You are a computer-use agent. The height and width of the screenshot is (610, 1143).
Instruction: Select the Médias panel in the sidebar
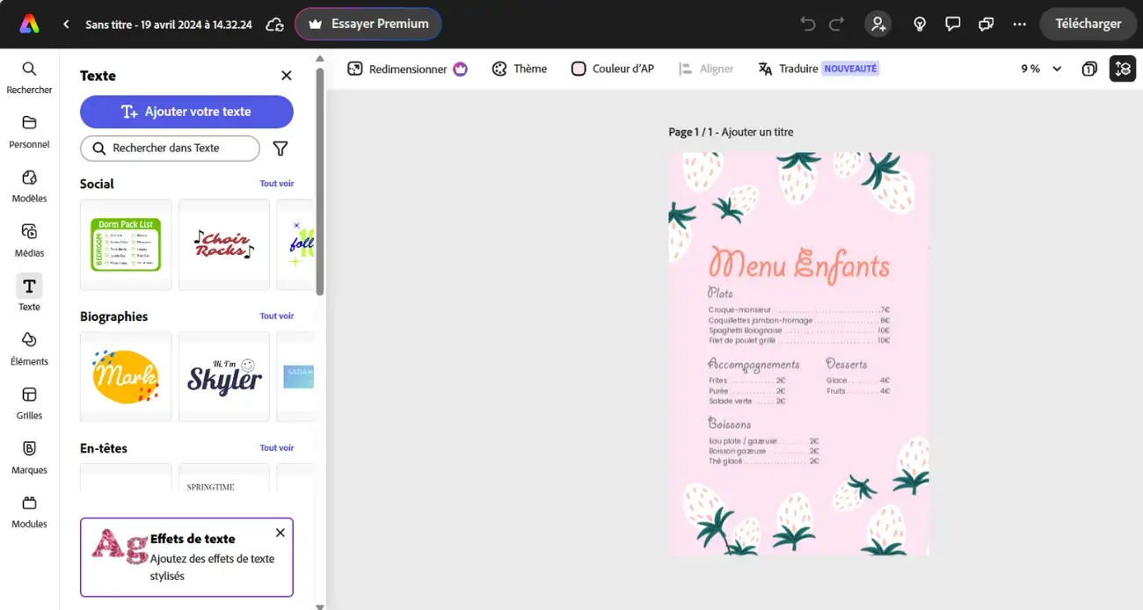pos(29,237)
